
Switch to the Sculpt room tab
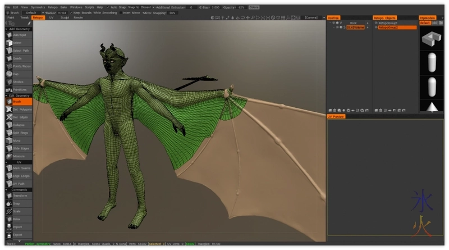[x=65, y=17]
